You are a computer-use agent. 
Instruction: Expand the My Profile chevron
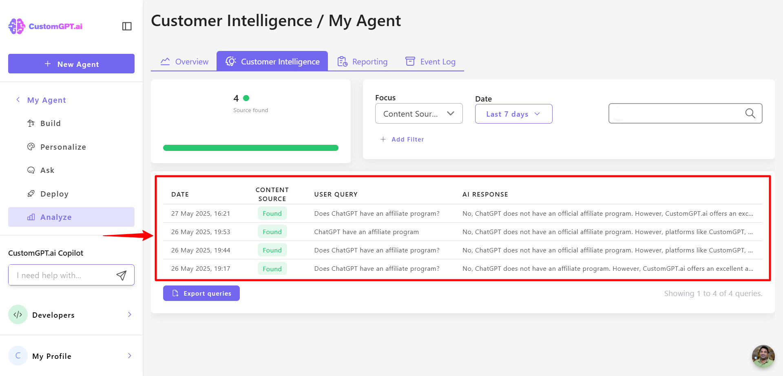(130, 356)
